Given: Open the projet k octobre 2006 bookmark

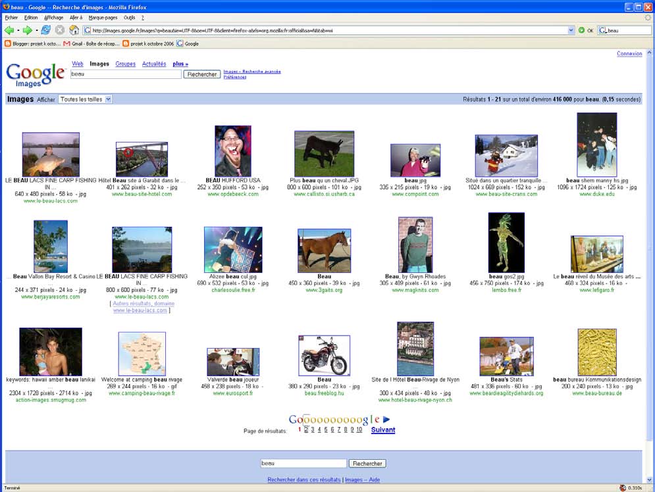Looking at the screenshot, I should point(148,43).
